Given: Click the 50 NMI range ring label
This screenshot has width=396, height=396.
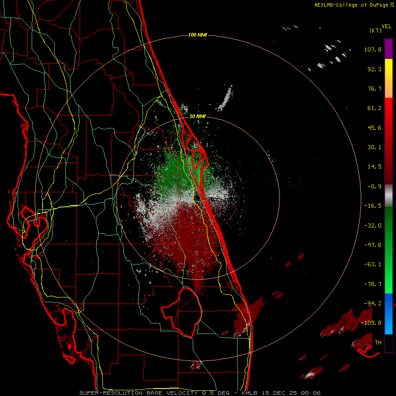Looking at the screenshot, I should coord(198,117).
